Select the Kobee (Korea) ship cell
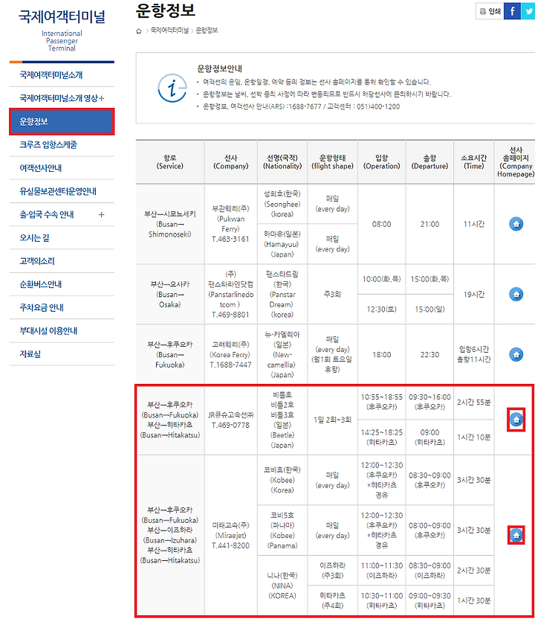535x619 pixels. 282,480
